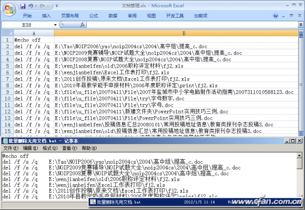Select cell B5 with 2006职称评定材料 path
Image resolution: width=305 pixels, height=210 pixels.
(x=176, y=66)
